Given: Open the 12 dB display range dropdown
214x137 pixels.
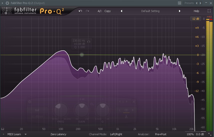Looking at the screenshot, I should pyautogui.click(x=196, y=19).
